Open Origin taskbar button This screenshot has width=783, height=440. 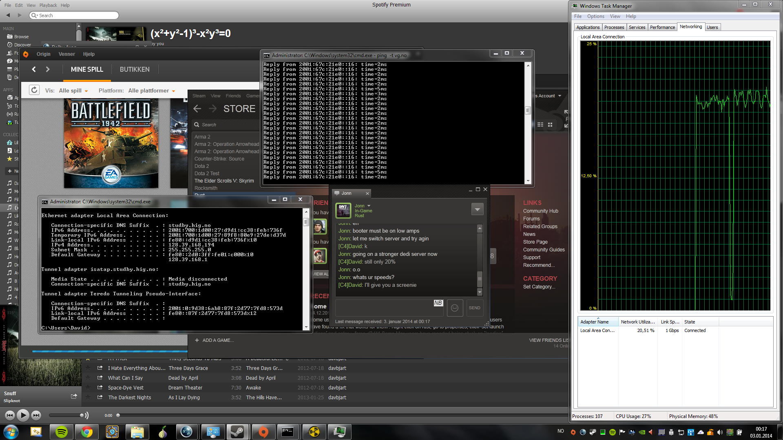click(263, 432)
